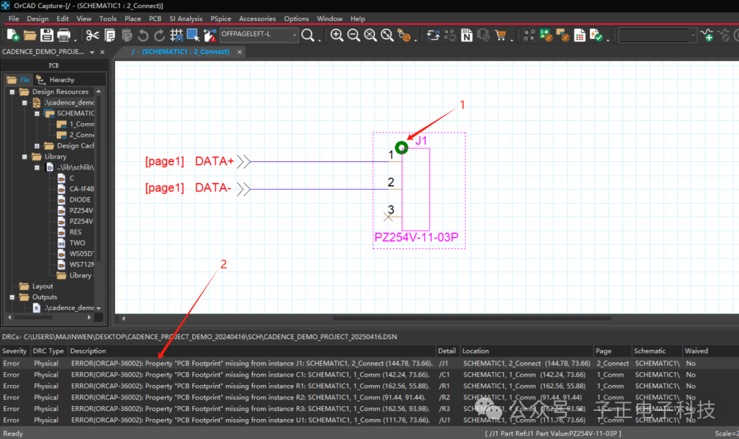Collapse the Design Resources folder
Screen dimensions: 739x439
tap(12, 92)
